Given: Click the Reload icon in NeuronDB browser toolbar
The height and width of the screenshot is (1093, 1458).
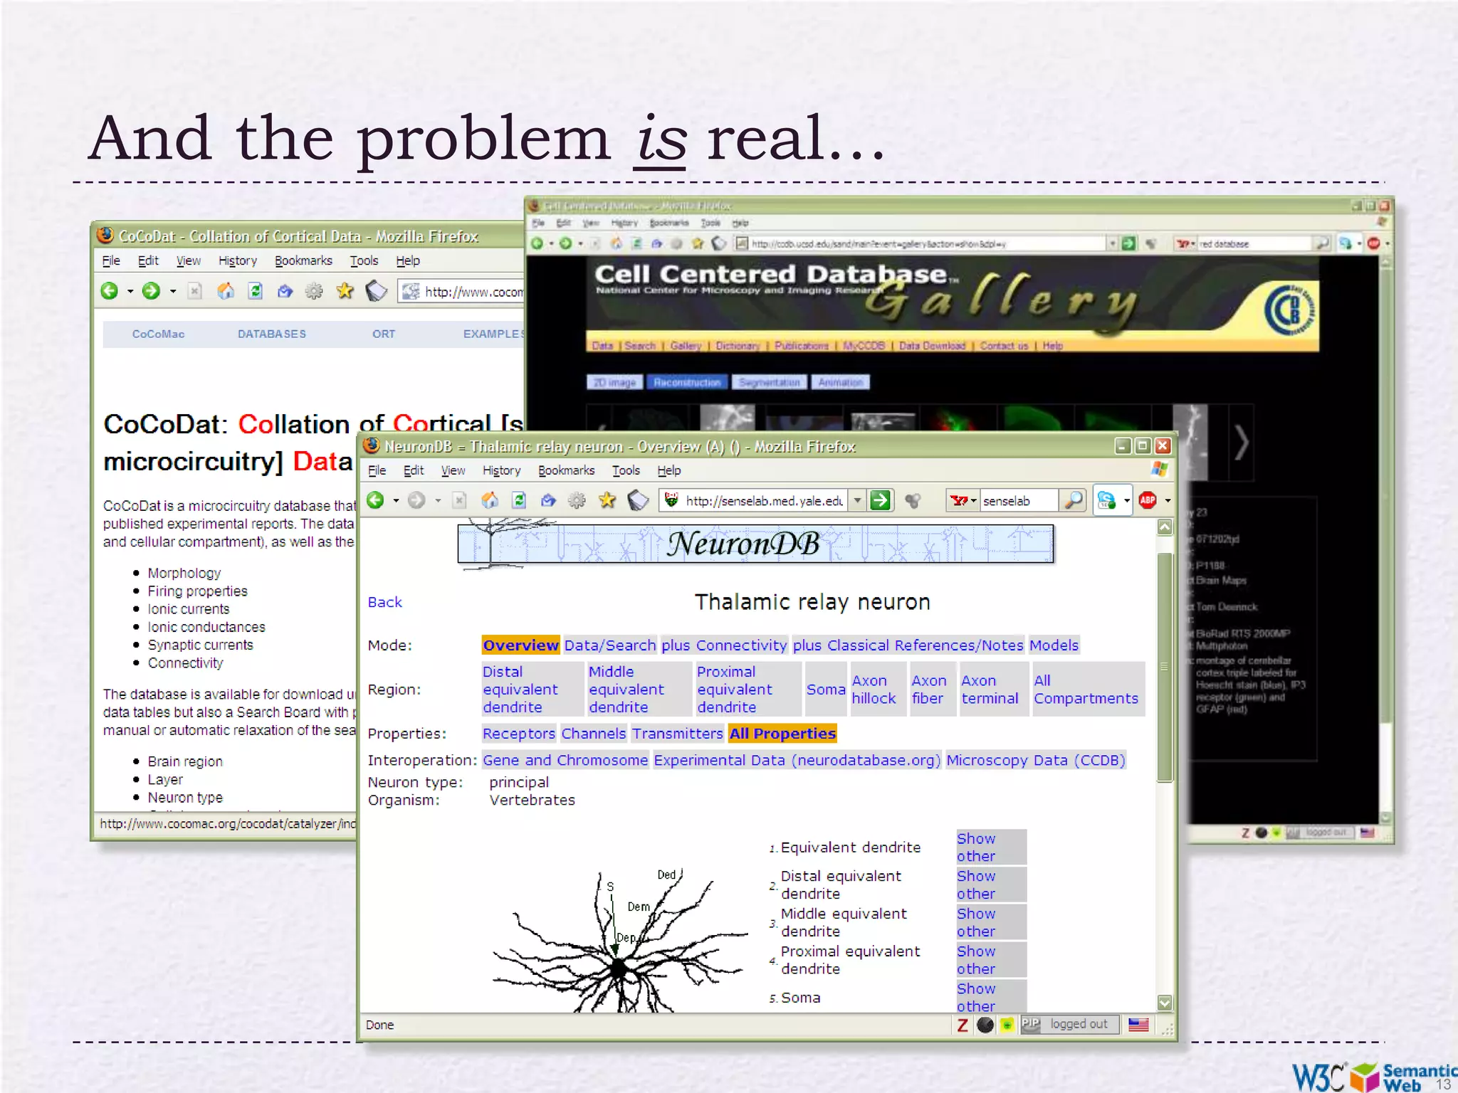Looking at the screenshot, I should point(519,500).
